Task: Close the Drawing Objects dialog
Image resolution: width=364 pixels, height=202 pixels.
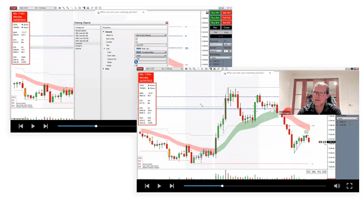Action: (x=167, y=23)
